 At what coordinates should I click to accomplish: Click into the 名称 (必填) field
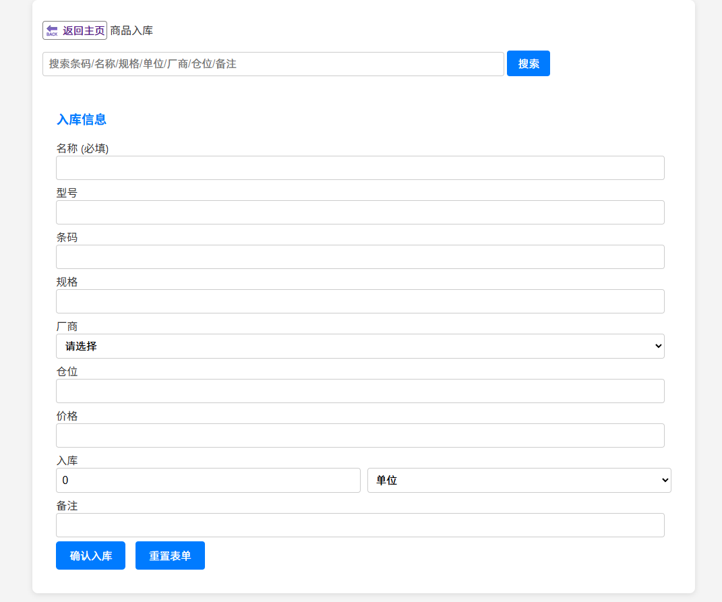coord(360,168)
